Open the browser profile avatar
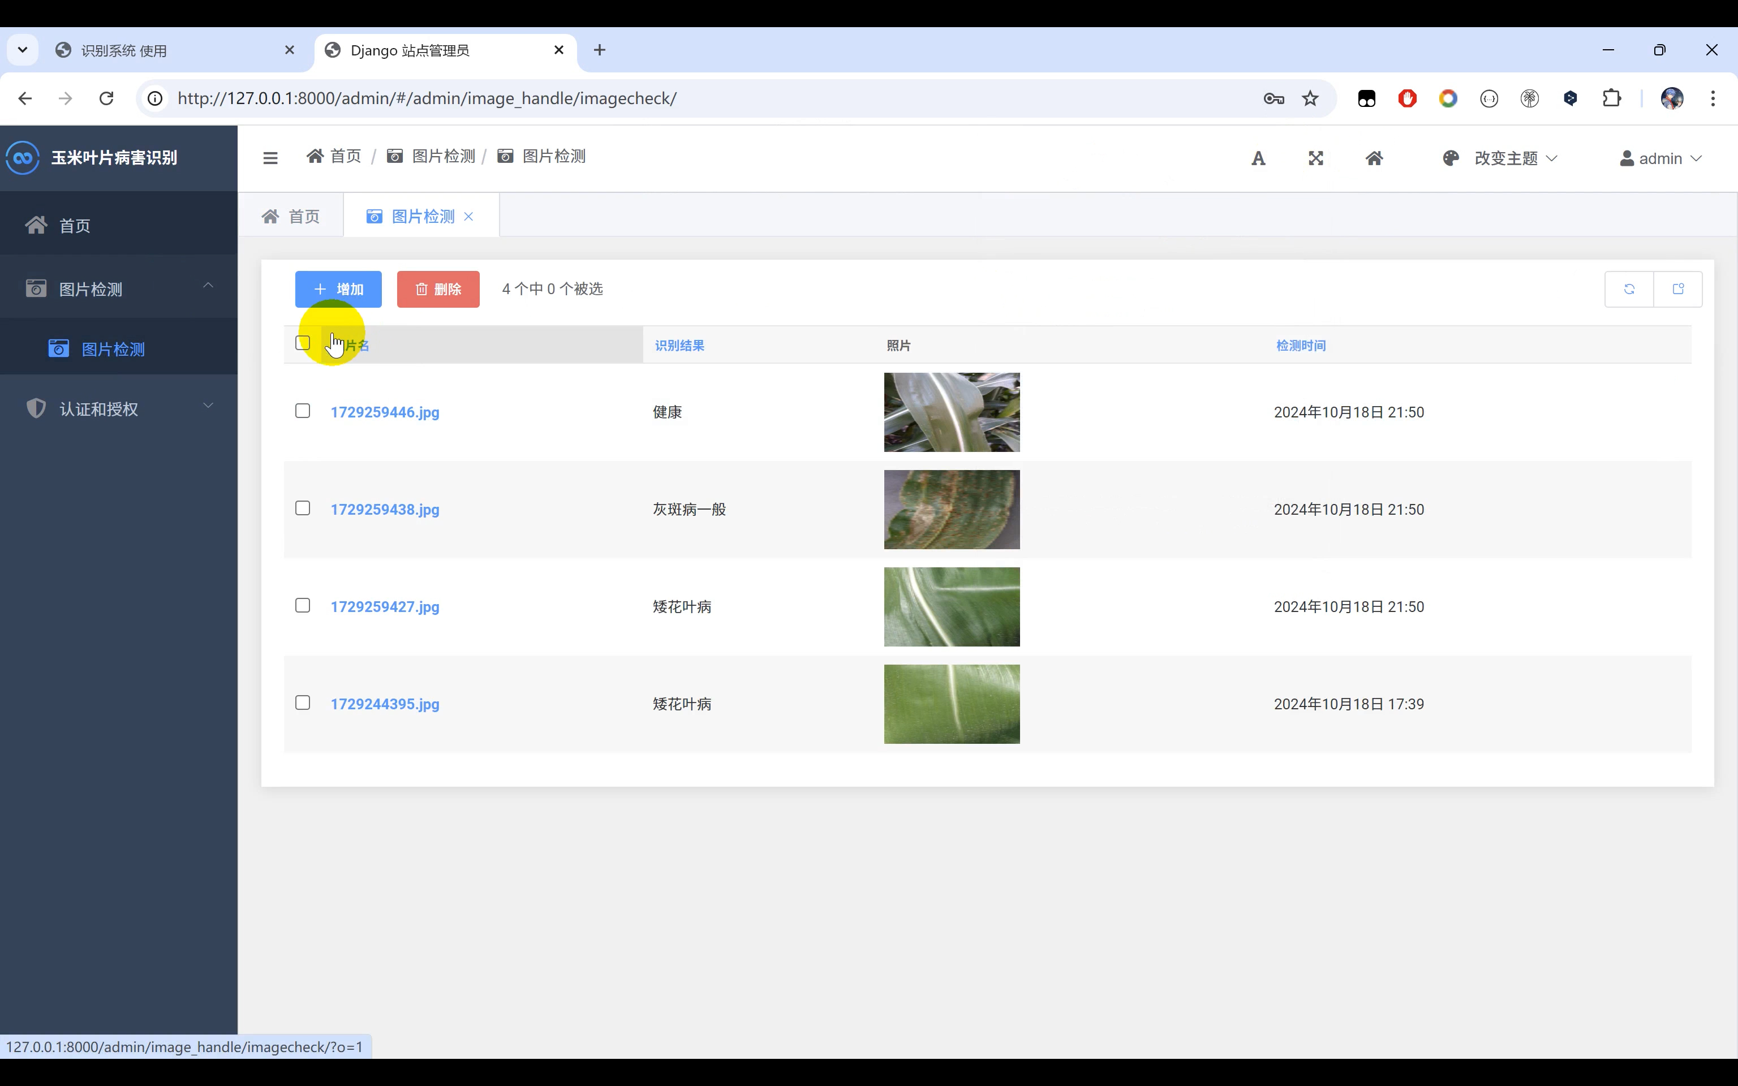Viewport: 1738px width, 1086px height. [x=1672, y=98]
